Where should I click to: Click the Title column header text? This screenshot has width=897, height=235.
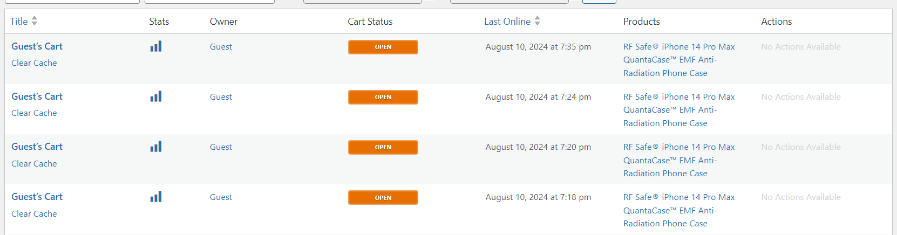point(19,22)
